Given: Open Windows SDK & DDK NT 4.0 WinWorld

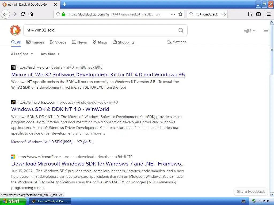Looking at the screenshot, I should coord(60,109).
